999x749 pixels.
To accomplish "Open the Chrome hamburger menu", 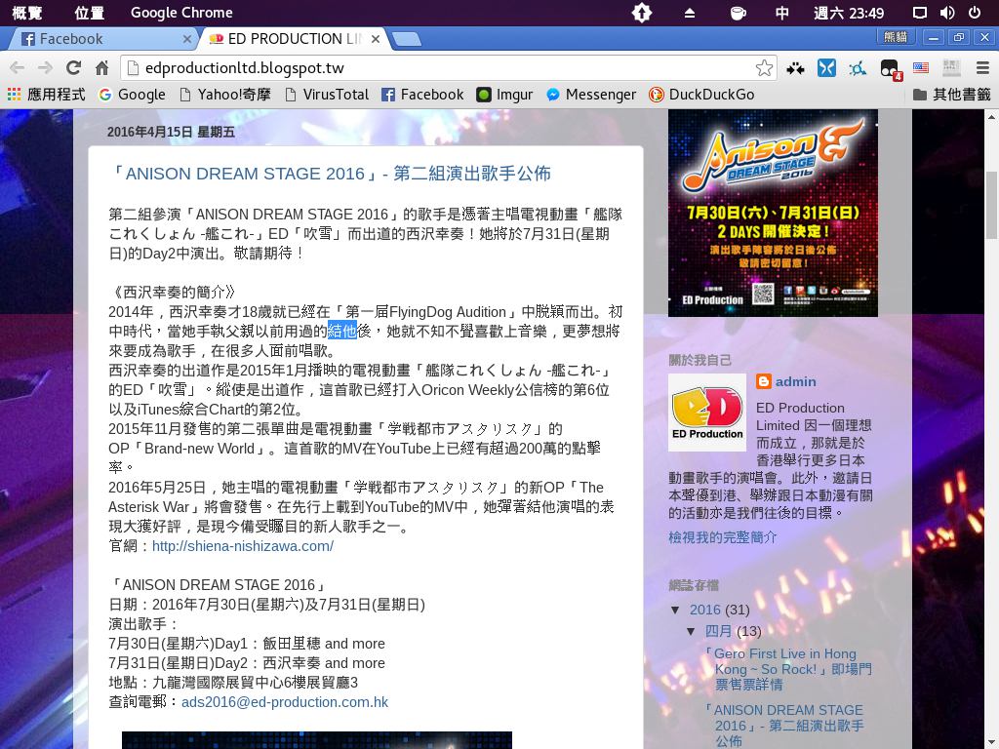I will 982,67.
